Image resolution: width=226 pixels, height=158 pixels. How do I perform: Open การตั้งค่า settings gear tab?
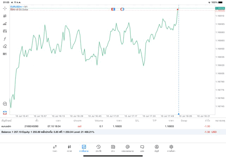pos(171,148)
